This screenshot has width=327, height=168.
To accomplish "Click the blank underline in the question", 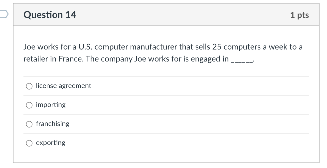I will pos(242,60).
